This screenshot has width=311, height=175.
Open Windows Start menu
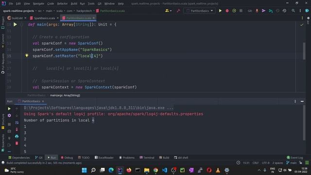click(84, 170)
